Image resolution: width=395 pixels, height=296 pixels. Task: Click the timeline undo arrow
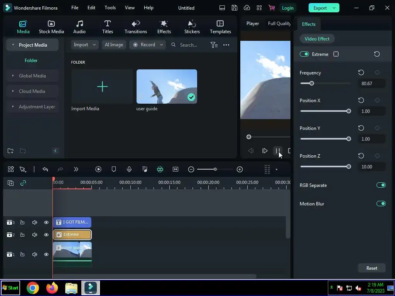coord(46,170)
